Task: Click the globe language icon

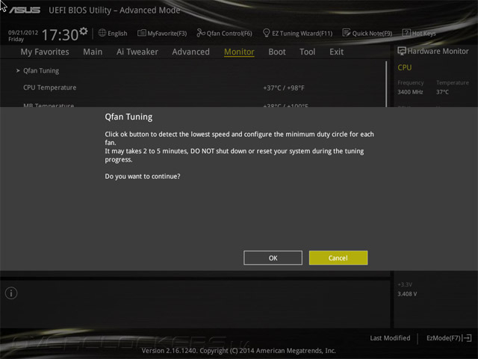Action: pyautogui.click(x=102, y=33)
